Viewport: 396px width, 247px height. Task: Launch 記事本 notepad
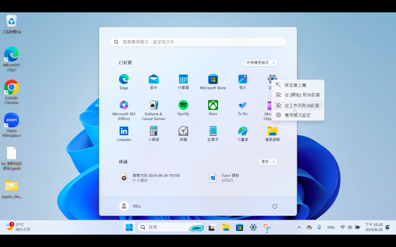[x=213, y=134]
